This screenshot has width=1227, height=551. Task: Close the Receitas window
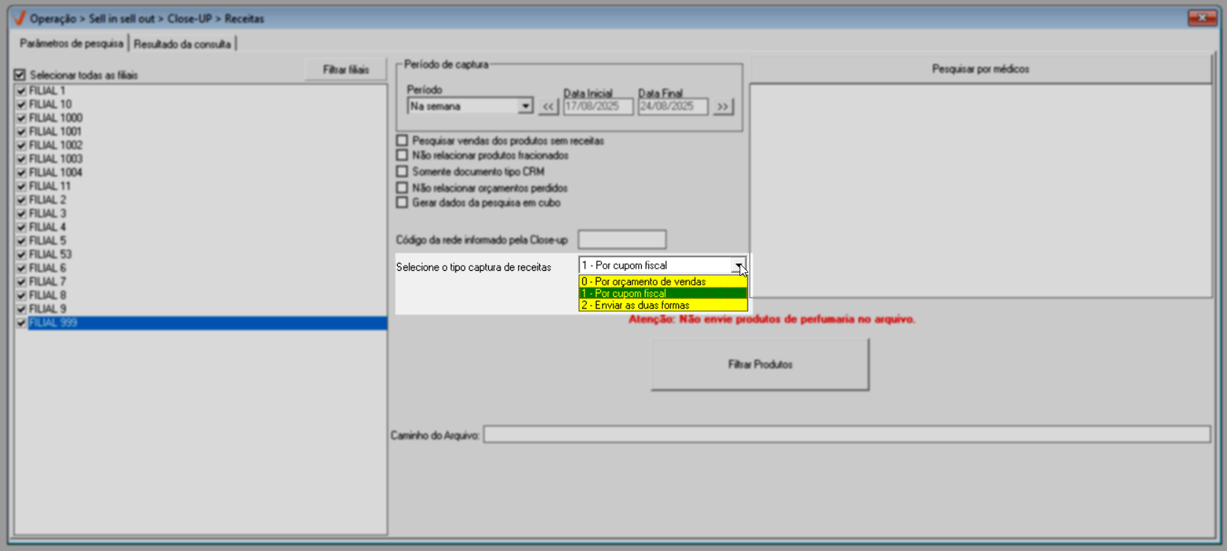[1202, 17]
